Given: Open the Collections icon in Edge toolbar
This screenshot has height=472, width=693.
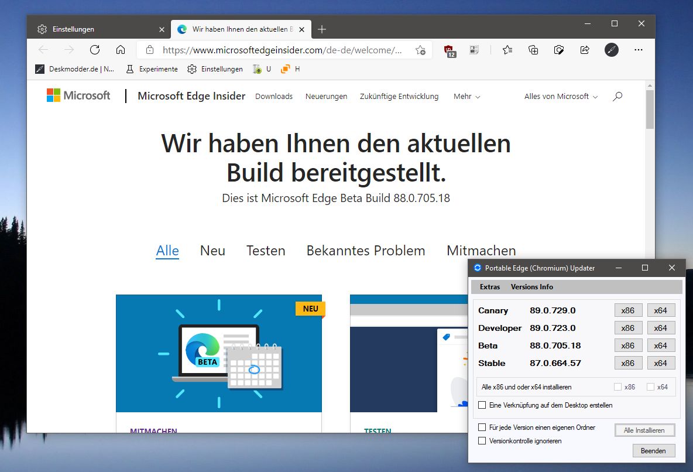Looking at the screenshot, I should [x=533, y=50].
